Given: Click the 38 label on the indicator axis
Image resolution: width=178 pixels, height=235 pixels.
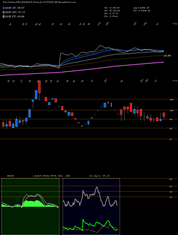Looking at the screenshot, I should click(171, 192).
